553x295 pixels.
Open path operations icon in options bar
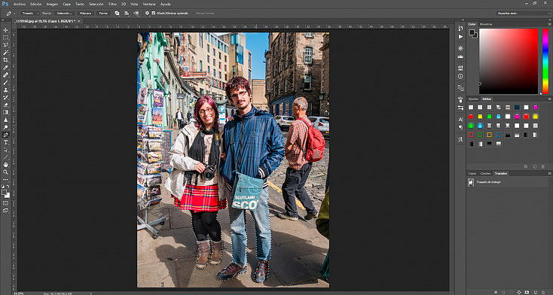pos(117,13)
